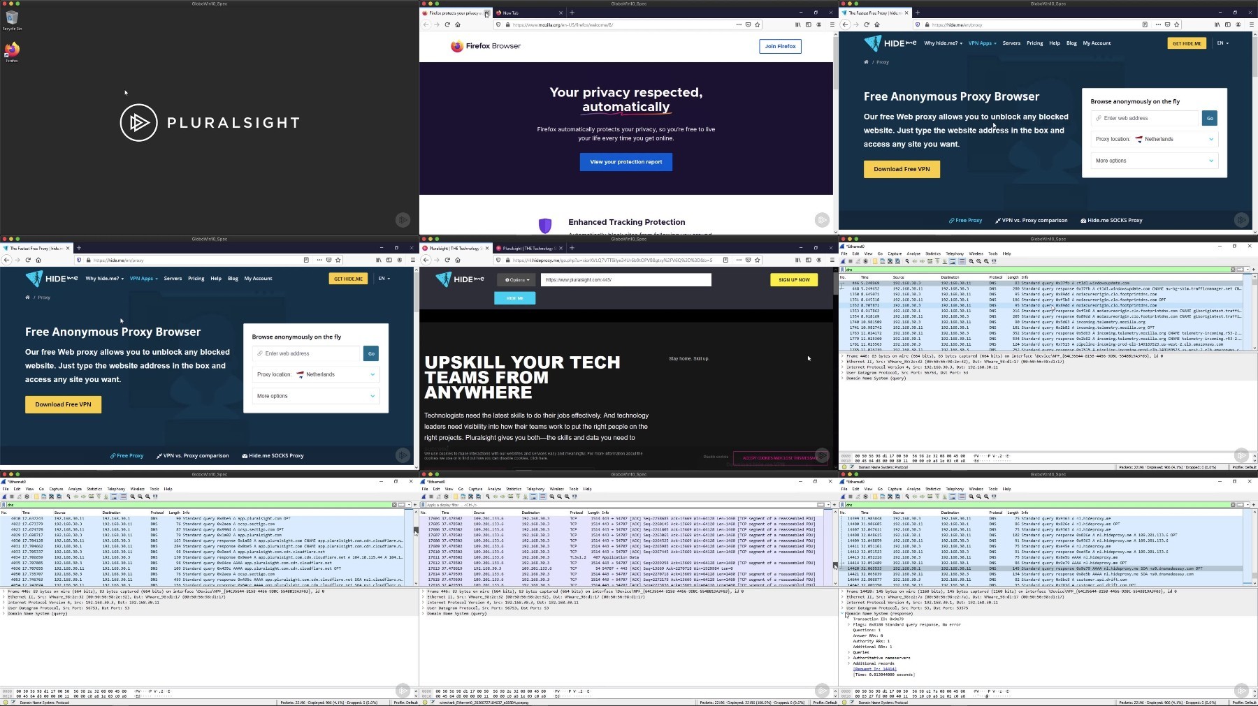
Task: Switch to the New Tab tab
Action: [x=529, y=13]
